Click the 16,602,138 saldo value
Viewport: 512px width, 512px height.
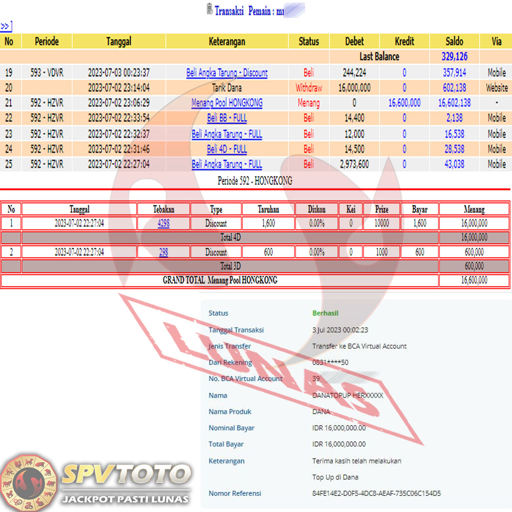click(x=454, y=103)
